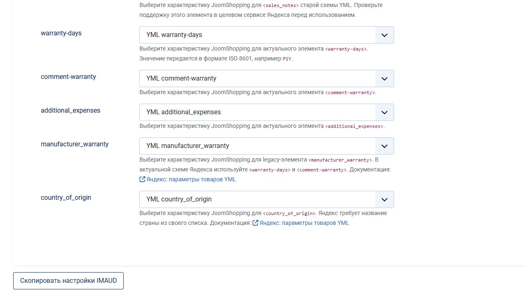The height and width of the screenshot is (296, 526).
Task: Click 'Скопировать настройки IMAUD' button
Action: coord(68,281)
